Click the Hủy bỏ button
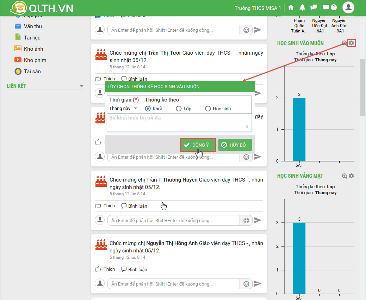The width and height of the screenshot is (366, 300). coord(235,145)
